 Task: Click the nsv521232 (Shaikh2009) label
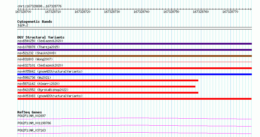click(37, 53)
